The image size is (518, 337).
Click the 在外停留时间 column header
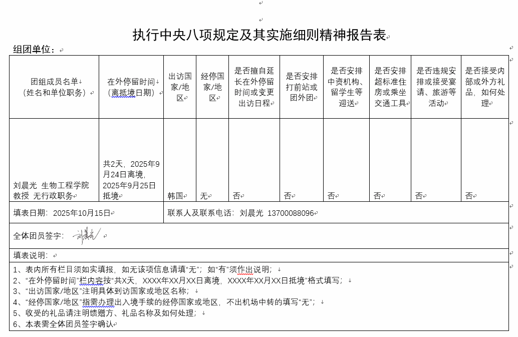click(131, 87)
